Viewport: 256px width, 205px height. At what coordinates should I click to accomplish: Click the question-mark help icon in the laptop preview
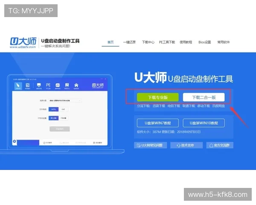click(x=67, y=86)
